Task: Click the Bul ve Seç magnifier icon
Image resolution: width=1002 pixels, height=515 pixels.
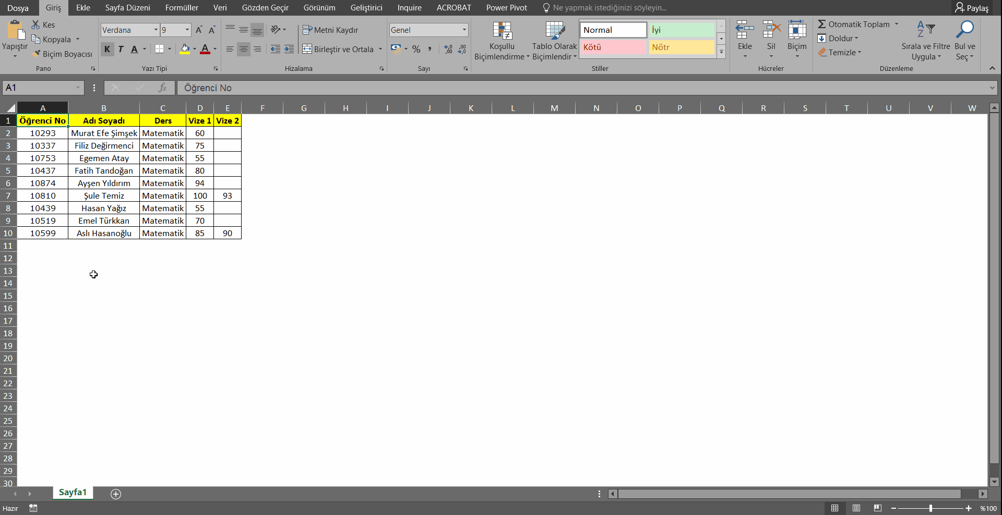Action: [964, 30]
